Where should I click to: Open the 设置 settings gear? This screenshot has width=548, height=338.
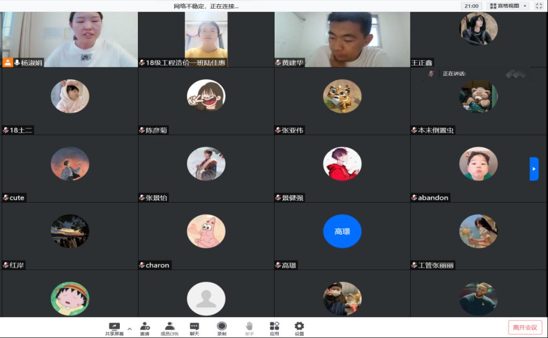coord(299,326)
